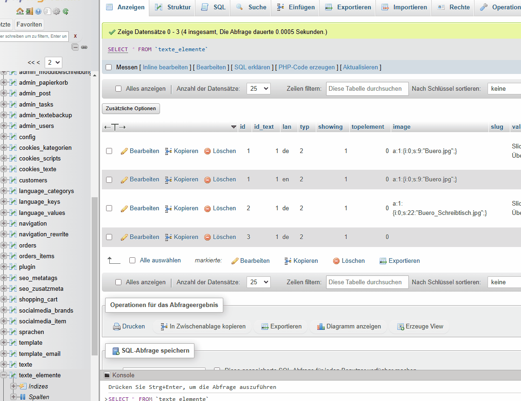The image size is (521, 401).
Task: Open the upper Anzahl der Datensätze dropdown
Action: 259,88
